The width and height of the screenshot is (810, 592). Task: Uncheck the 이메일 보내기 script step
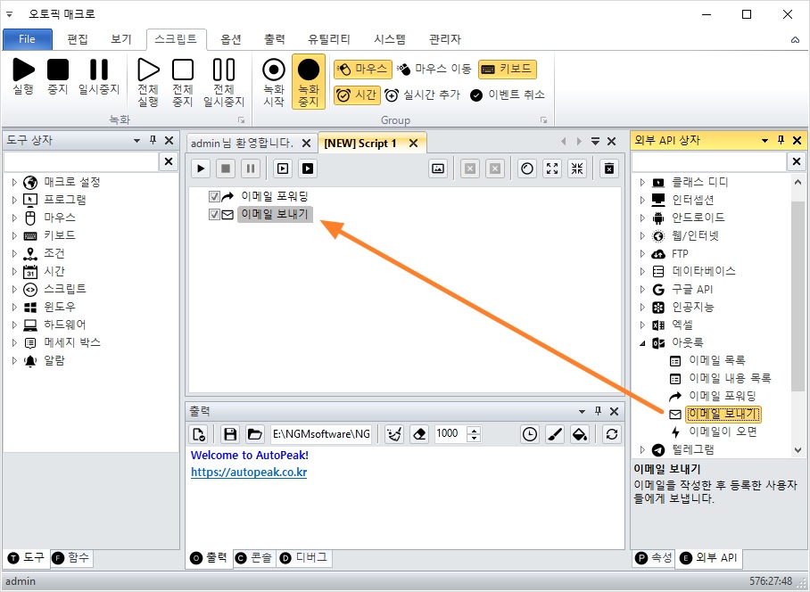coord(214,215)
